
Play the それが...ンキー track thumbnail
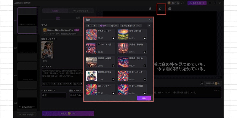coord(92,35)
